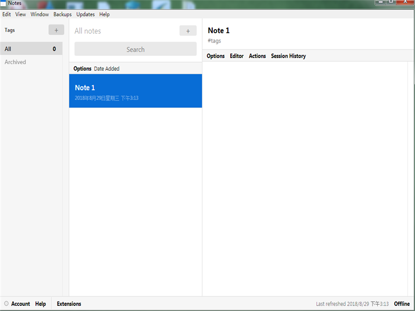Click the plus icon to add a tag
Image resolution: width=415 pixels, height=311 pixels.
click(56, 30)
